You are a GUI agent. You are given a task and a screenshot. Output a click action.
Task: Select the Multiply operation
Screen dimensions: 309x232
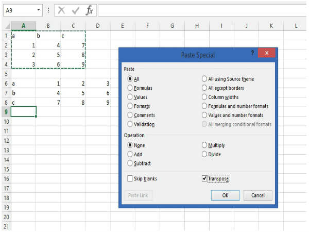[204, 145]
